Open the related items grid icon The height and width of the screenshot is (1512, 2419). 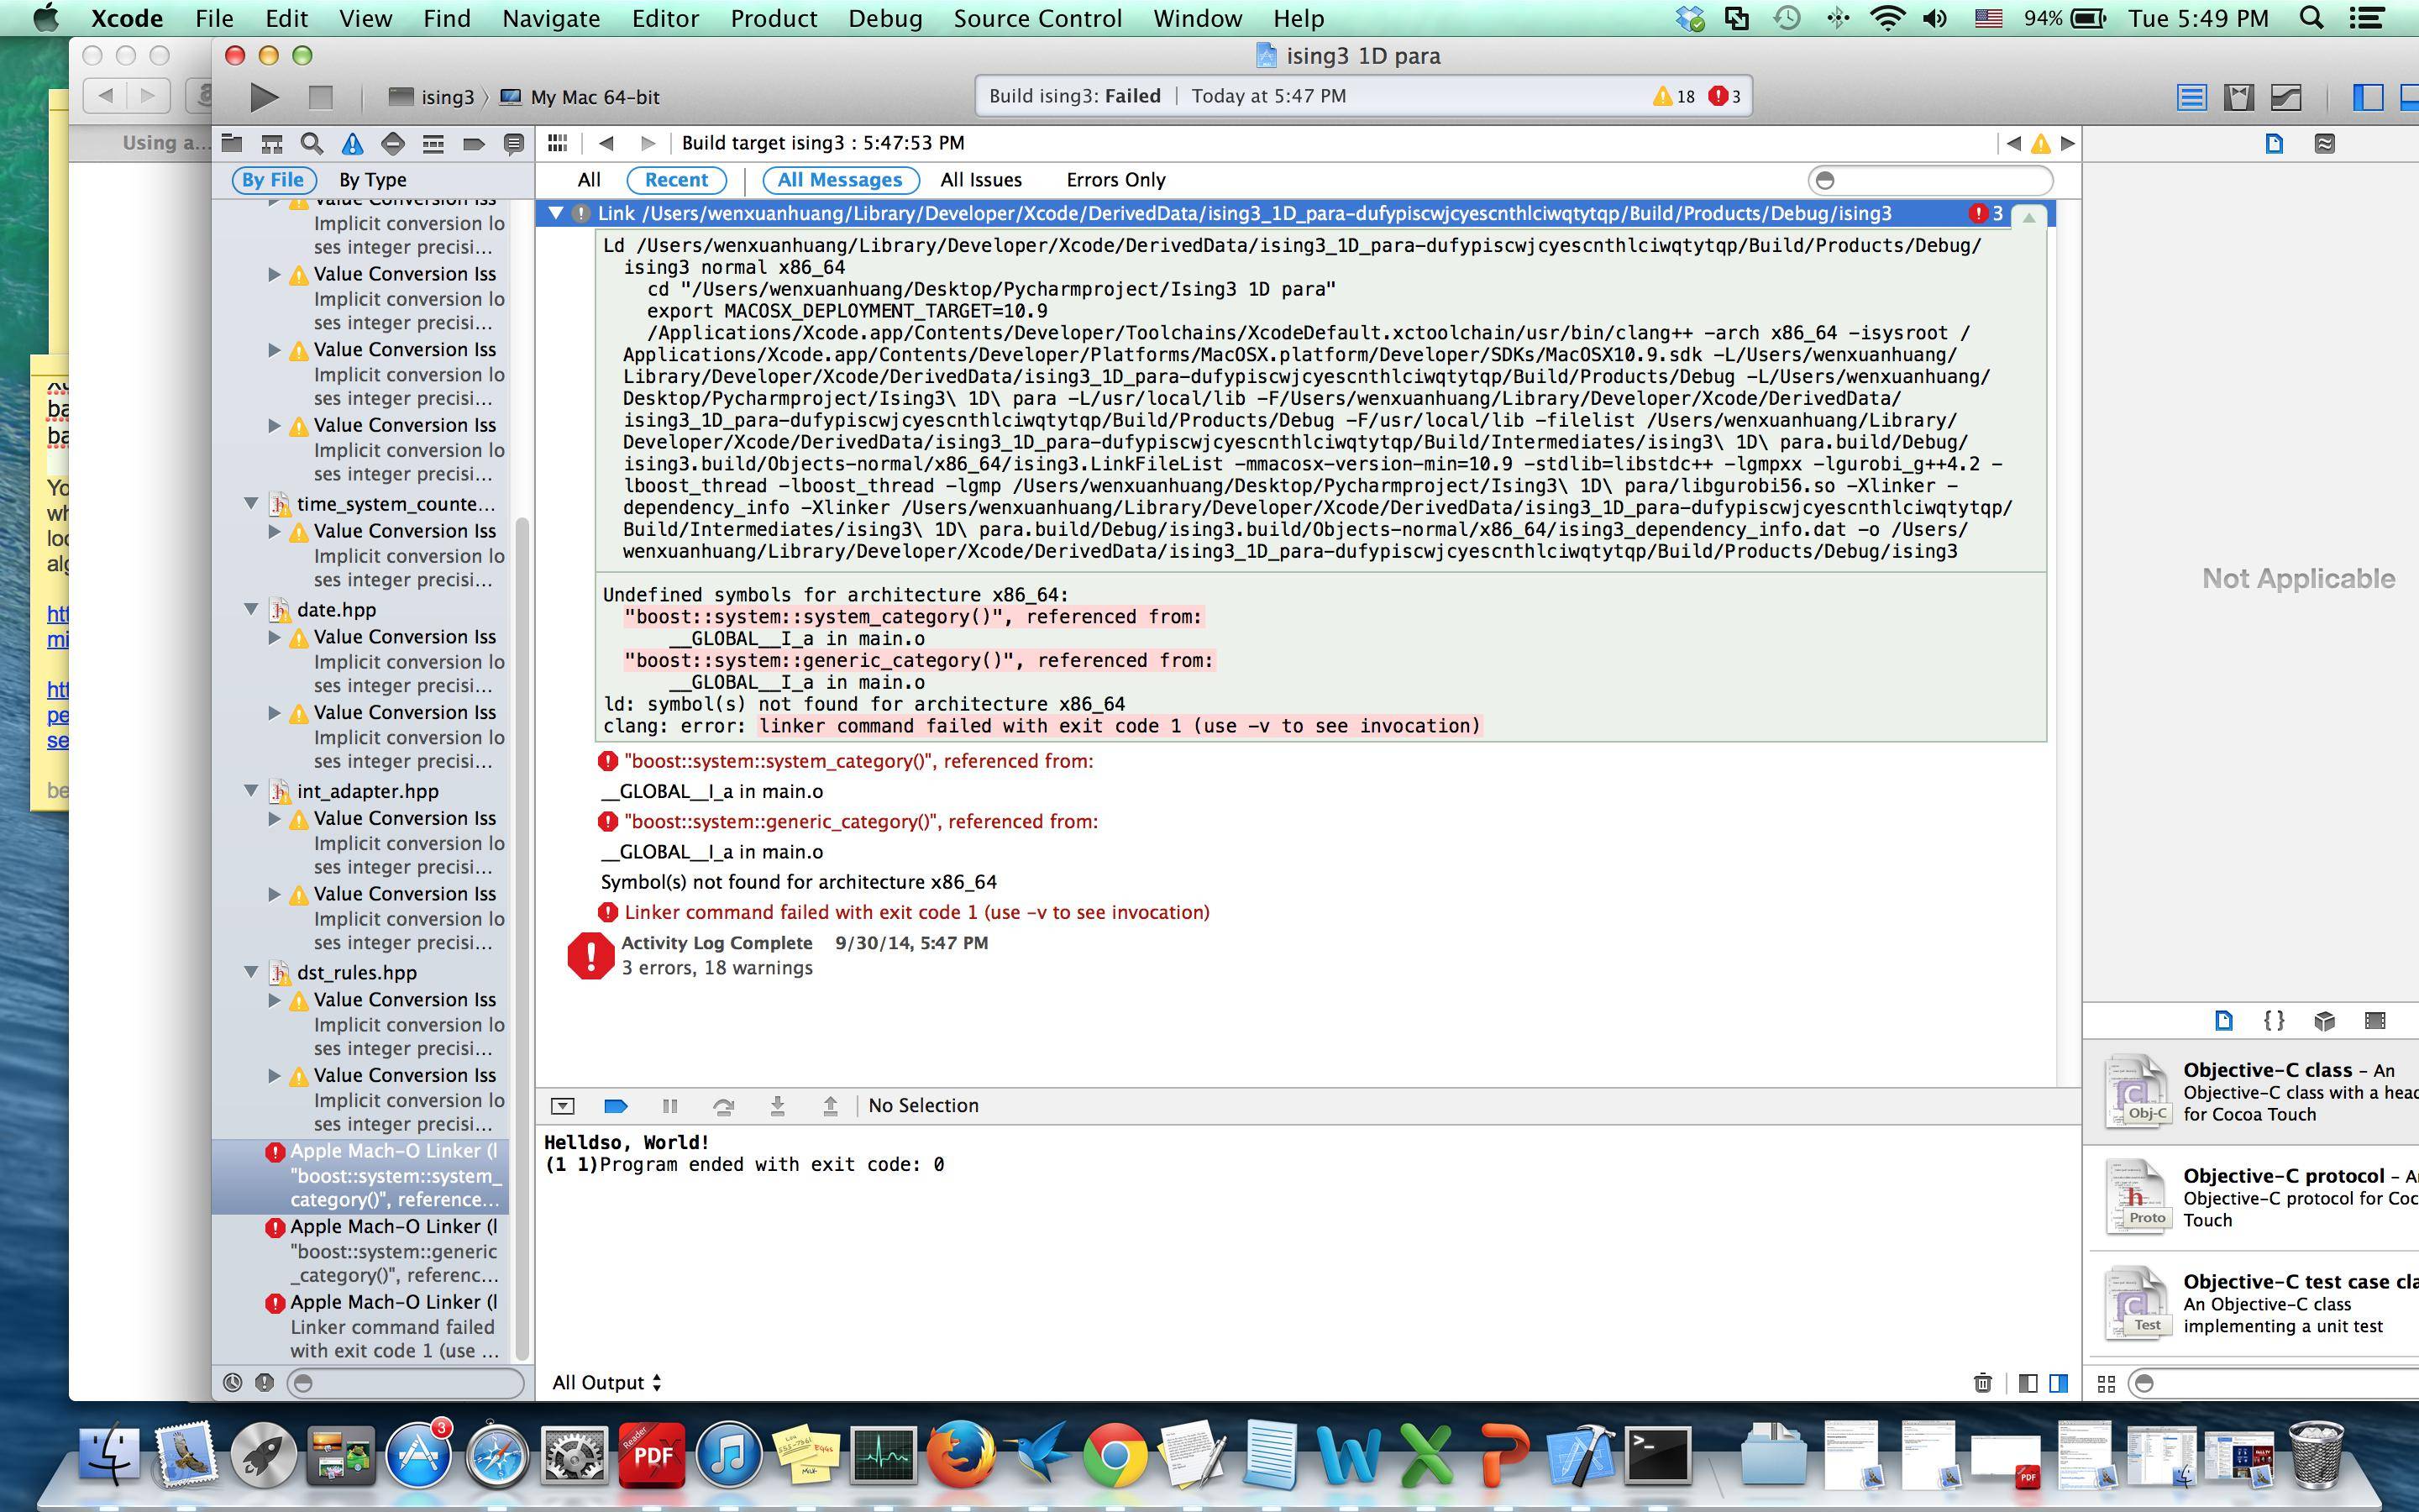point(558,143)
